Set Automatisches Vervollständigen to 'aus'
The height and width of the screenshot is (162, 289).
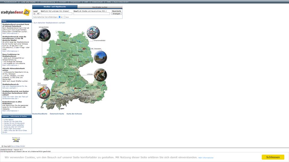click(x=64, y=17)
